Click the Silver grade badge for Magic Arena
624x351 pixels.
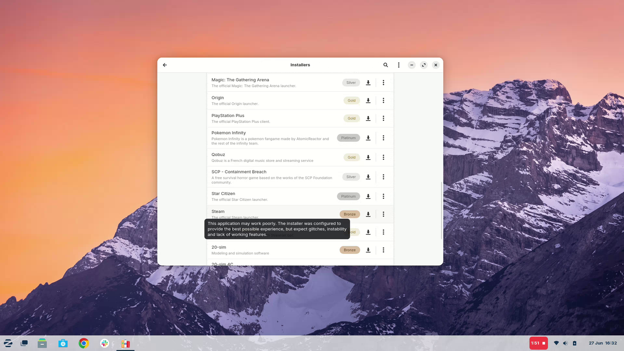click(x=351, y=83)
